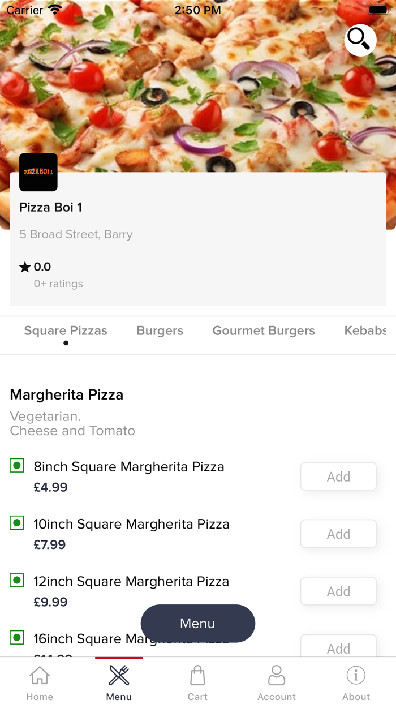
Task: Expand categories via the Menu pill button
Action: [x=197, y=623]
